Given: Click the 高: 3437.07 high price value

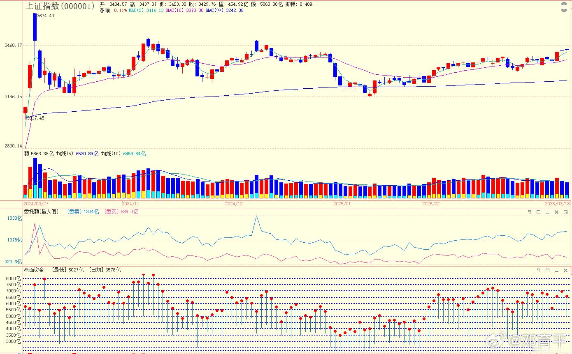Looking at the screenshot, I should [143, 4].
